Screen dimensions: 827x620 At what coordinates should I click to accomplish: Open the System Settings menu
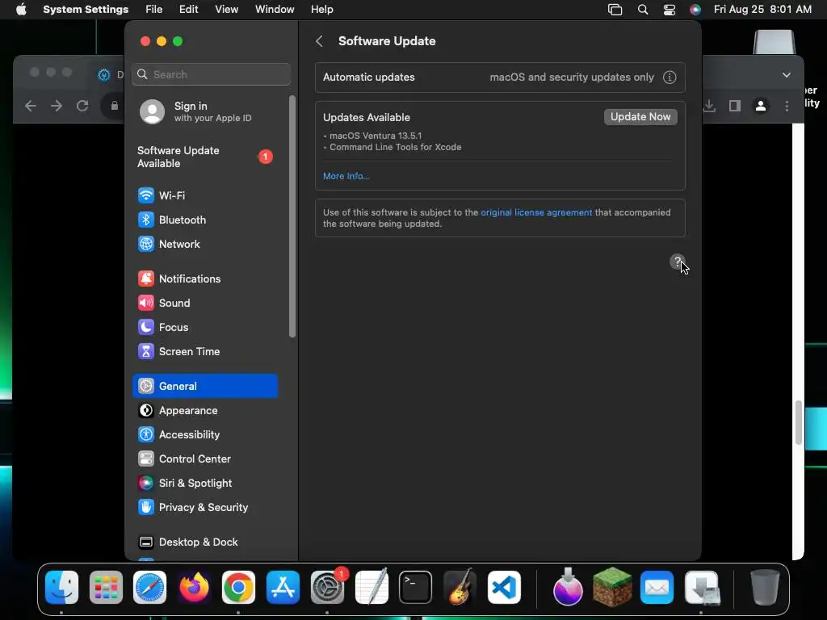(86, 10)
